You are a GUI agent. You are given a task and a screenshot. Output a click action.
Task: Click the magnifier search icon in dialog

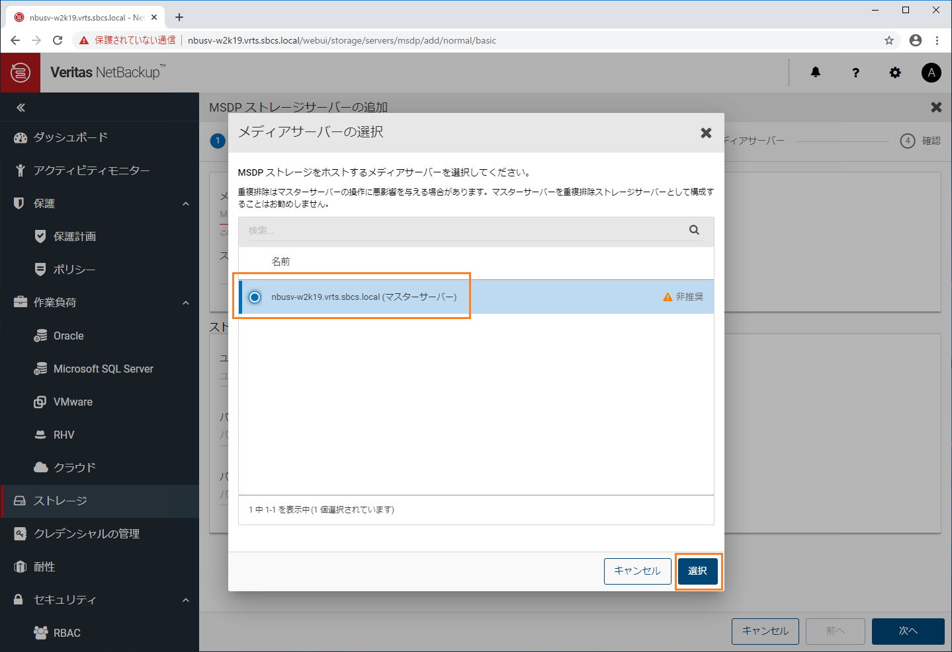(694, 230)
